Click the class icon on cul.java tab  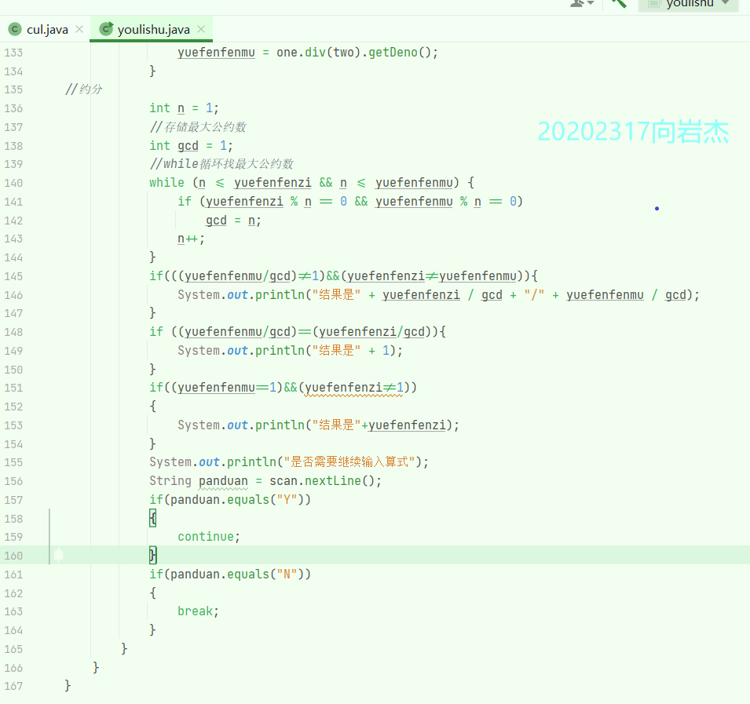click(x=15, y=30)
